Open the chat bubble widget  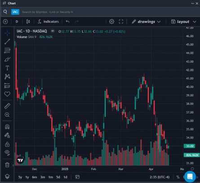[190, 177]
